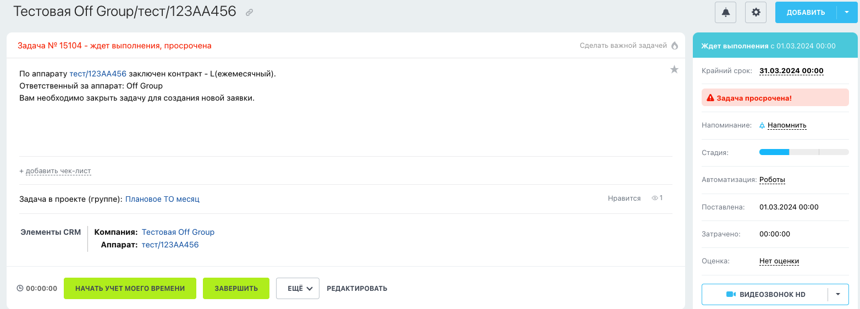The image size is (860, 309).
Task: Add task to favorites star
Action: tap(674, 69)
